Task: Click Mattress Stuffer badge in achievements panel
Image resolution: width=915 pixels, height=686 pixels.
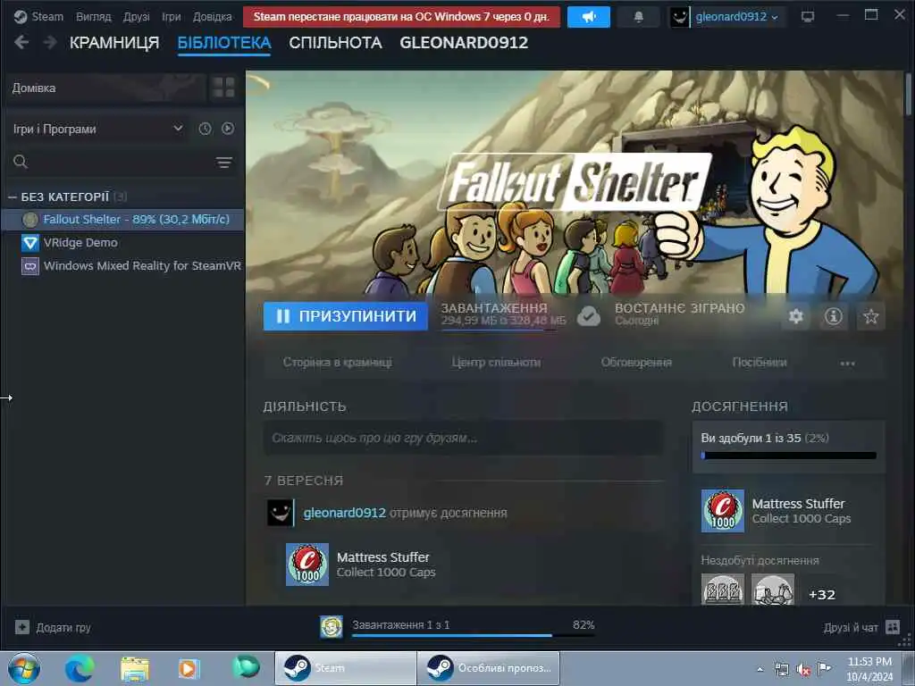Action: point(722,510)
